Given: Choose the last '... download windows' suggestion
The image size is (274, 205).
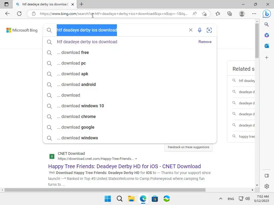Looking at the screenshot, I should [130, 138].
